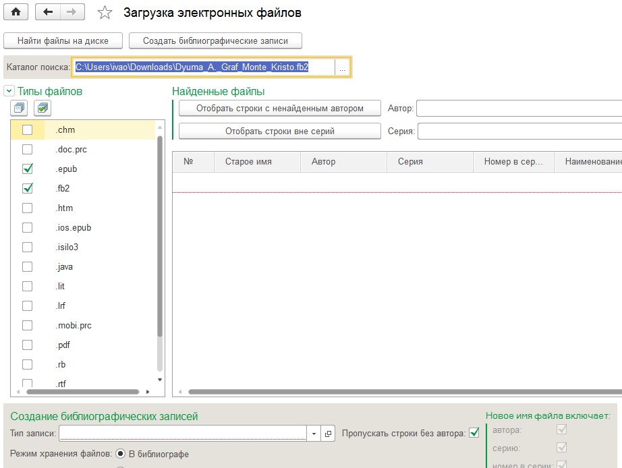
Task: Select the .pdf row text
Action: click(63, 345)
